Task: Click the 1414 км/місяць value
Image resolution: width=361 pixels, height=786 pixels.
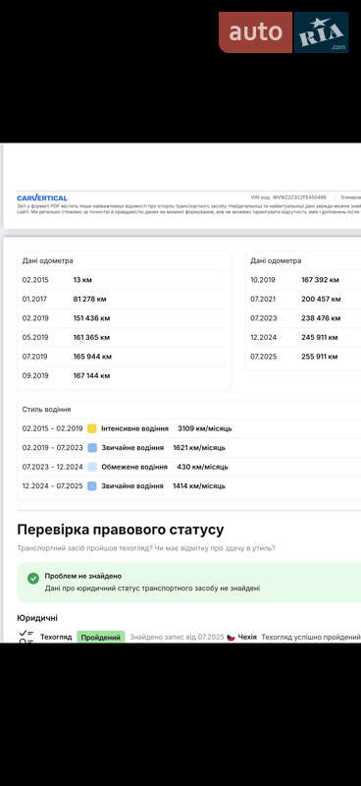Action: coord(199,485)
